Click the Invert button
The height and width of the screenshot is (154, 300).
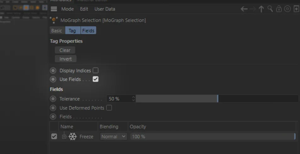tap(66, 59)
